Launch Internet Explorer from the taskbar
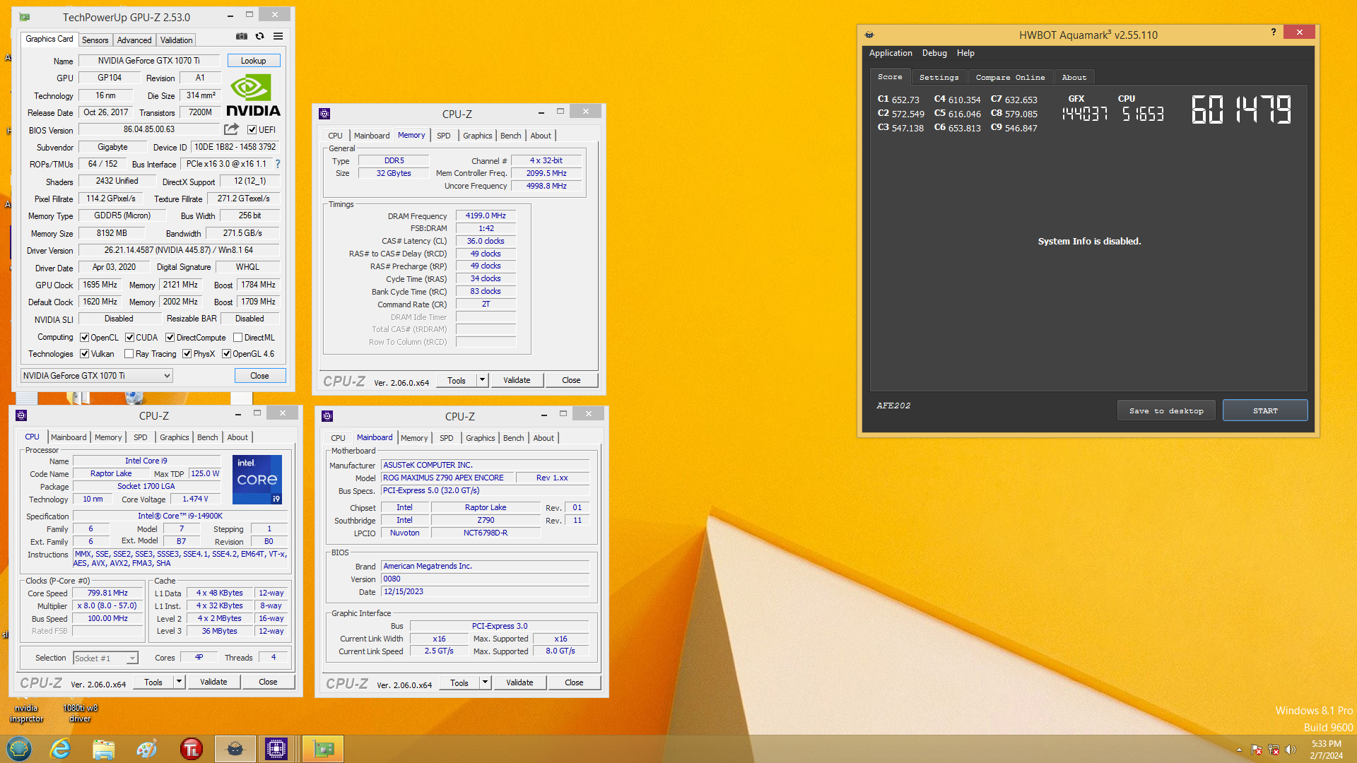Image resolution: width=1357 pixels, height=763 pixels. click(61, 749)
